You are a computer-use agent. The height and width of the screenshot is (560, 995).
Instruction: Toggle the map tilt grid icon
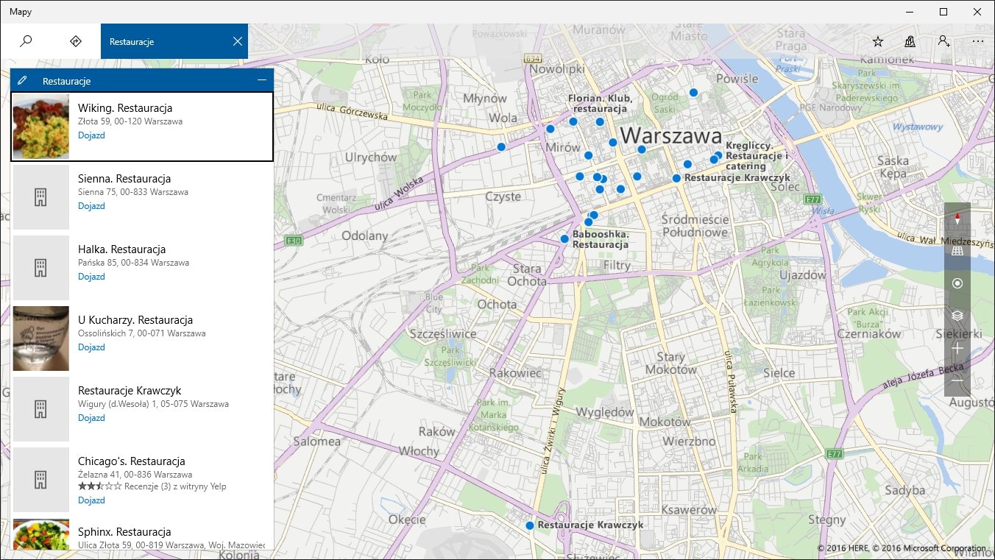pyautogui.click(x=957, y=251)
